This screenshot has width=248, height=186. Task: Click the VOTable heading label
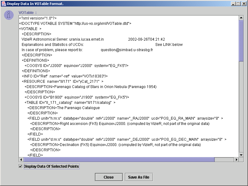coord(28,13)
